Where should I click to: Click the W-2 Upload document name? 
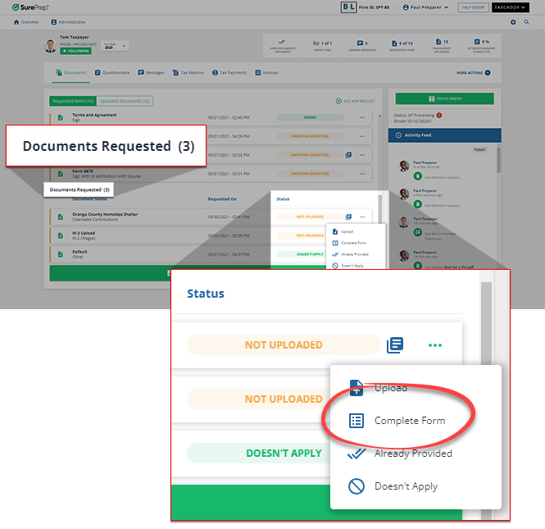pyautogui.click(x=84, y=233)
